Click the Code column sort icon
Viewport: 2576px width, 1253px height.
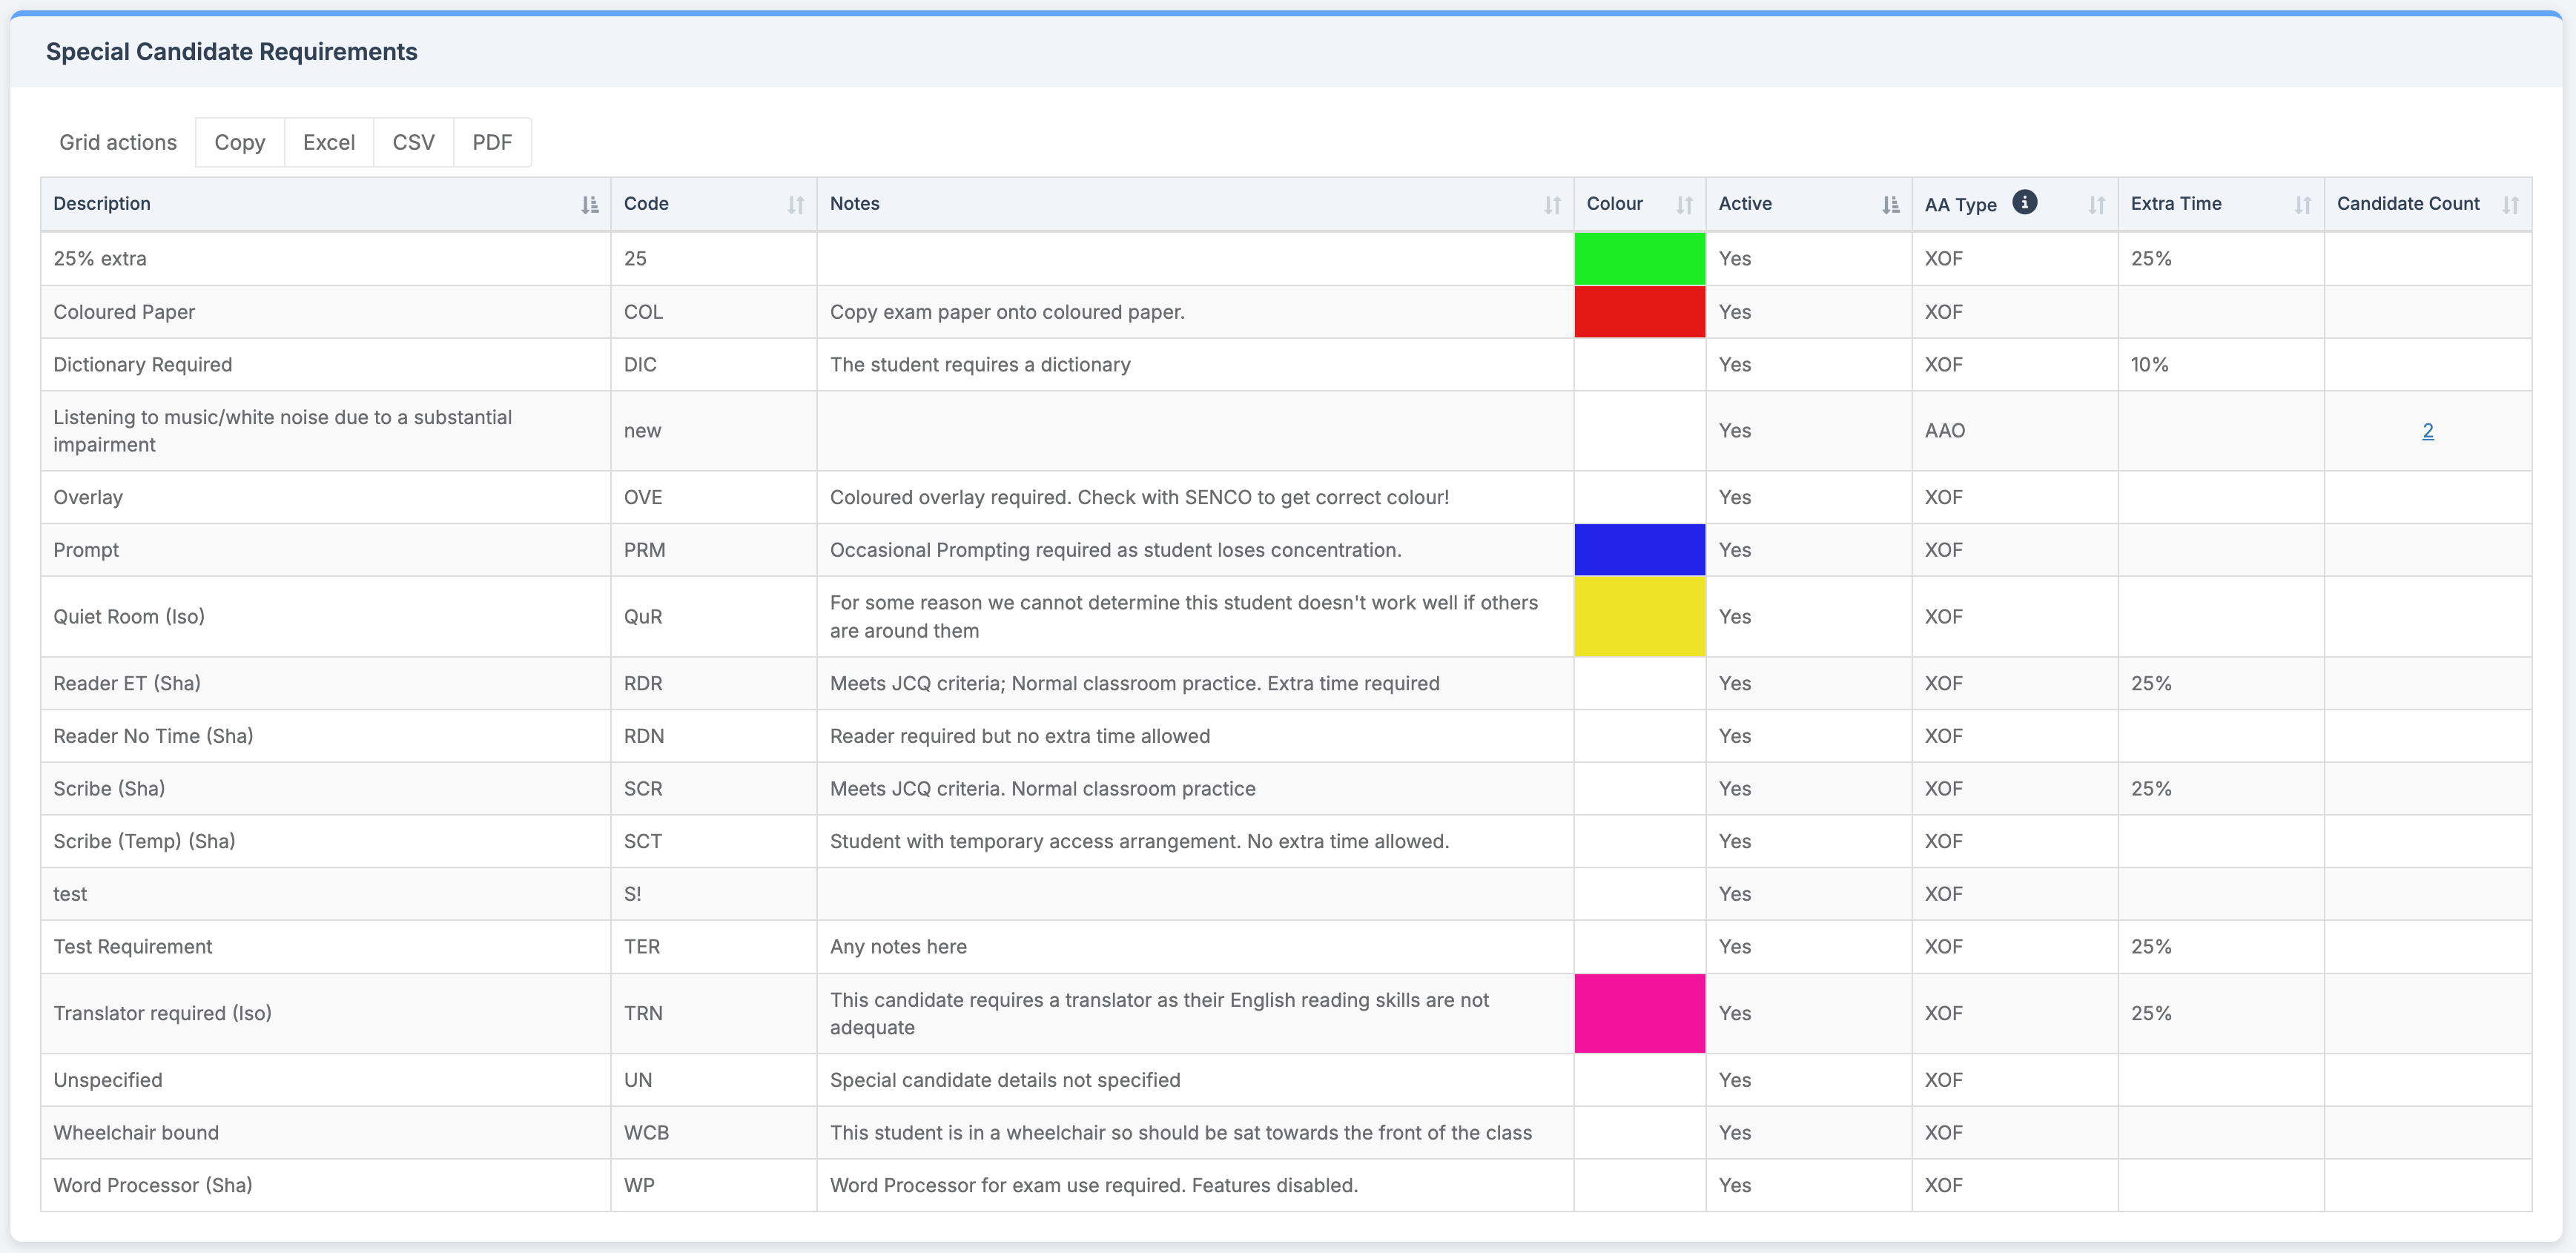[x=795, y=205]
